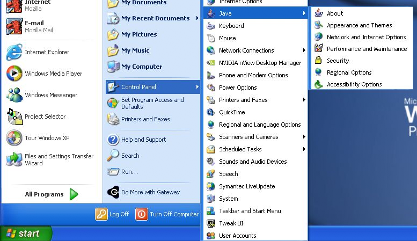Expand the Control Panel submenu arrow
Image resolution: width=417 pixels, height=241 pixels.
[x=197, y=87]
